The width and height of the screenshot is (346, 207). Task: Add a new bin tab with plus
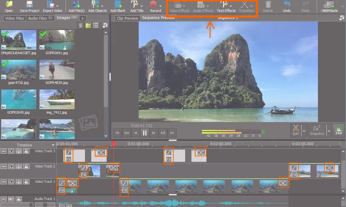coord(83,19)
